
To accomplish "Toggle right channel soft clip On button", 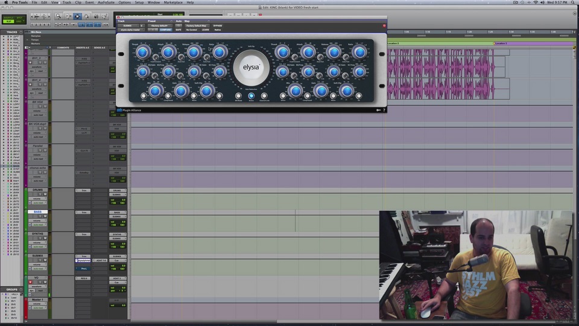I will click(358, 96).
